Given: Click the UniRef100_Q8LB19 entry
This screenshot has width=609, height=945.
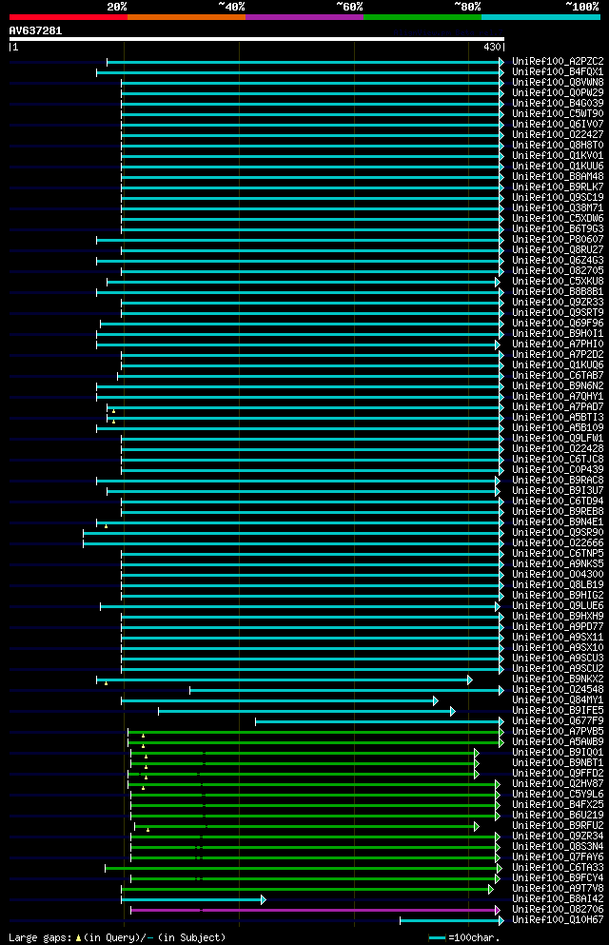Looking at the screenshot, I should (x=558, y=585).
